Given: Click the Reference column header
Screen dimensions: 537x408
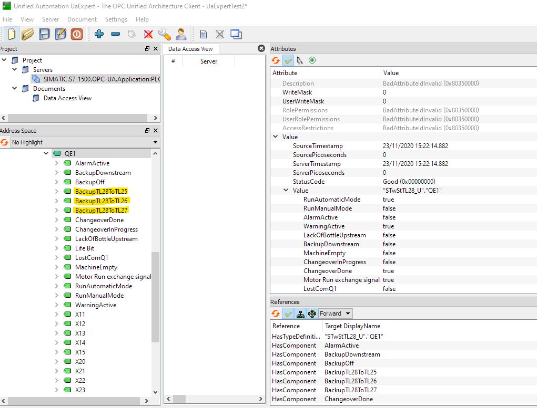Looking at the screenshot, I should point(296,326).
